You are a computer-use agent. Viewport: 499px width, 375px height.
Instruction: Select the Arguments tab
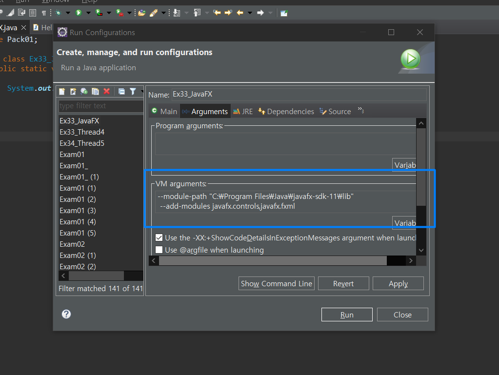tap(205, 111)
